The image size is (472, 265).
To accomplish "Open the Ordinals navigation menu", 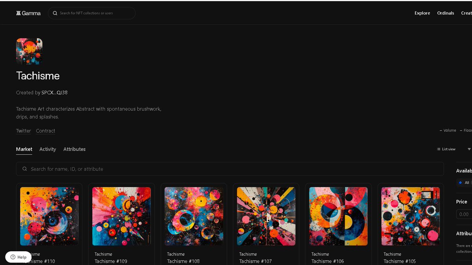I will 445,13.
